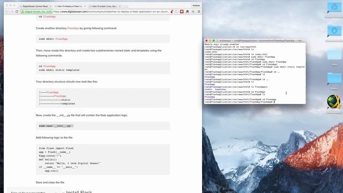343x193 pixels.
Task: Click the 'static' entry in the directory tree block
Action: coord(66,100)
